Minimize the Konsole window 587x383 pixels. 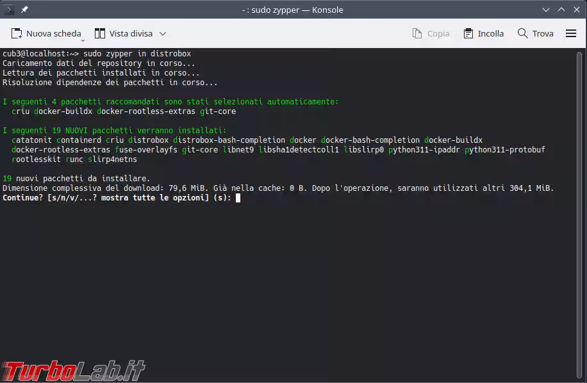[x=546, y=10]
